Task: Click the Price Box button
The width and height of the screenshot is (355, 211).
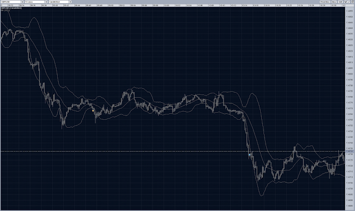Action: pos(325,2)
